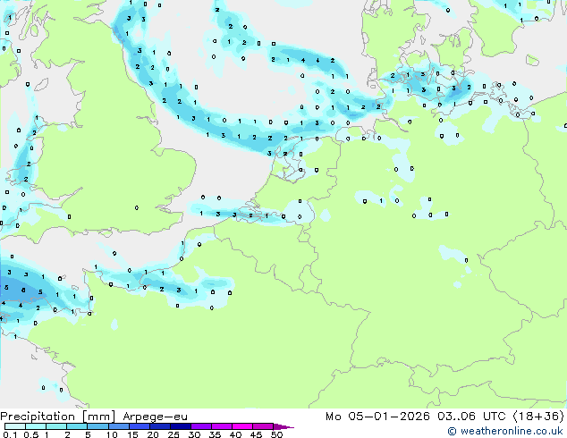The image size is (567, 438).
Task: Click the 30 to 35 mm purple swatch
Action: [200, 426]
